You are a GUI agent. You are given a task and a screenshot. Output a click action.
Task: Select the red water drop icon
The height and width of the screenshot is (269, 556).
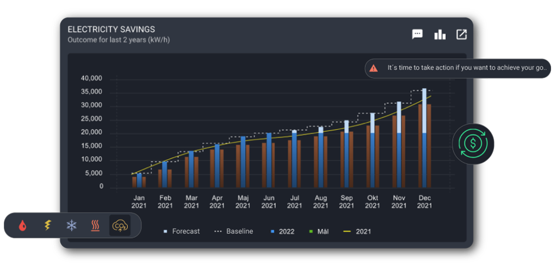click(22, 225)
